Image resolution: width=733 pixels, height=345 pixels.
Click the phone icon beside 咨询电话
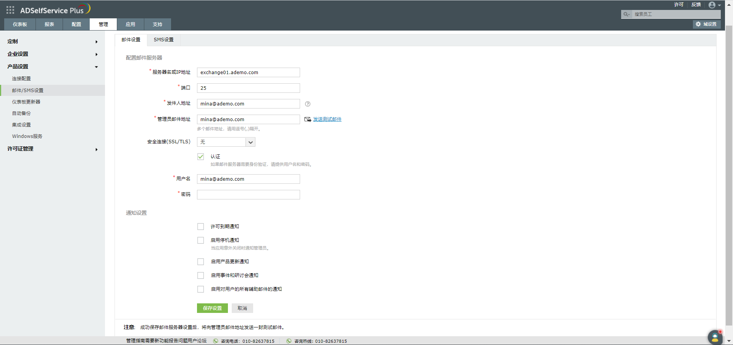click(x=216, y=341)
